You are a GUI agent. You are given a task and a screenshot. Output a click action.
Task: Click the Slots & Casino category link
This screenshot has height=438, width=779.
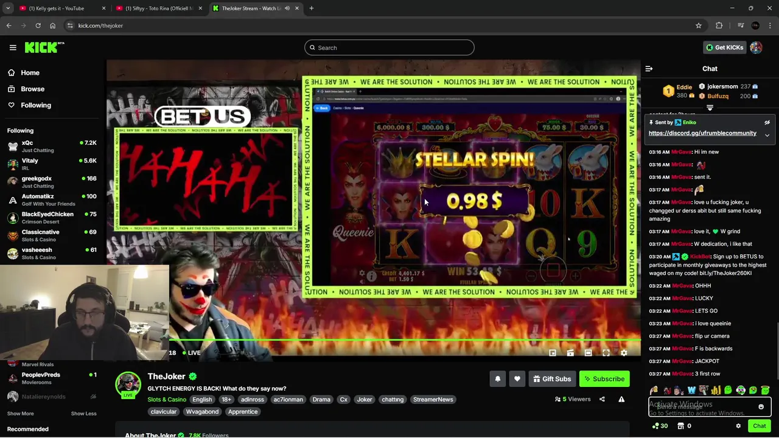[x=167, y=400]
